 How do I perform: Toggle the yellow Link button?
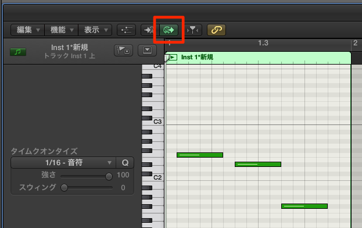(216, 30)
